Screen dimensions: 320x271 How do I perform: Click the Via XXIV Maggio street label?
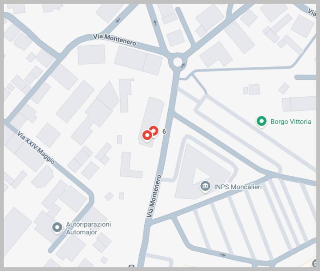coord(36,148)
